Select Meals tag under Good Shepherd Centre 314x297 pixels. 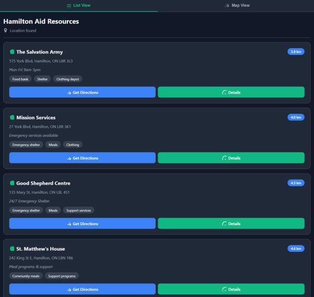tap(53, 210)
